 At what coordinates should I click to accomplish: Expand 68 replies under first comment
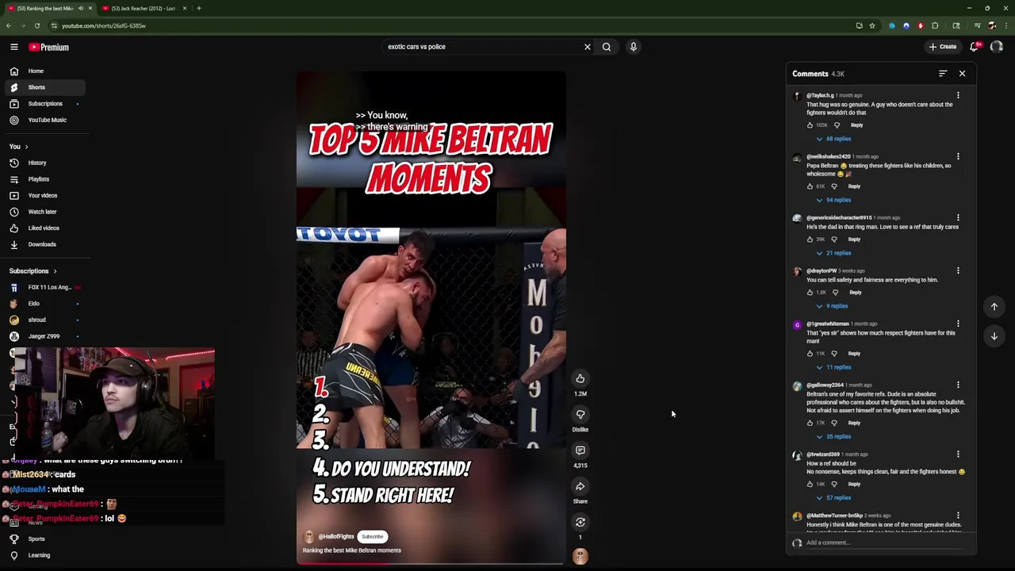coord(834,139)
